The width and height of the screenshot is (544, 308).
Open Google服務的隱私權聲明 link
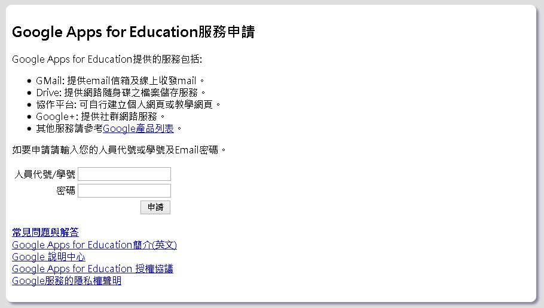tap(66, 281)
